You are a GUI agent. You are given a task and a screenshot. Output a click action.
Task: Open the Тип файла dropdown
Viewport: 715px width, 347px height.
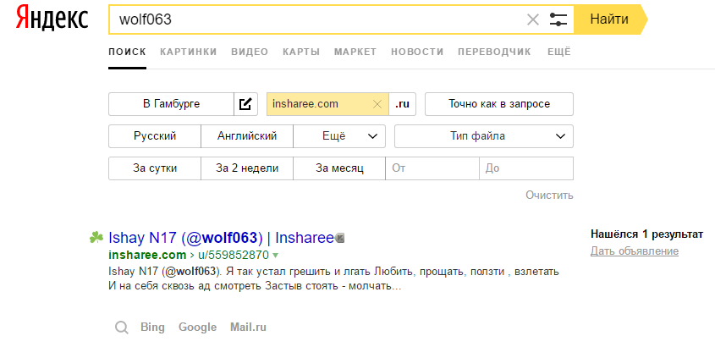tap(484, 136)
